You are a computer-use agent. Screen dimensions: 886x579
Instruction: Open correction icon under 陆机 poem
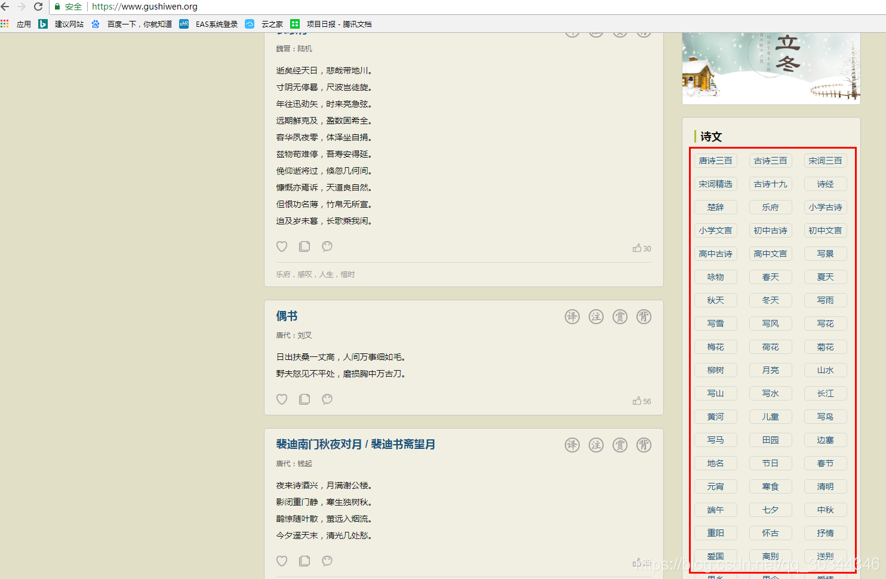click(327, 247)
